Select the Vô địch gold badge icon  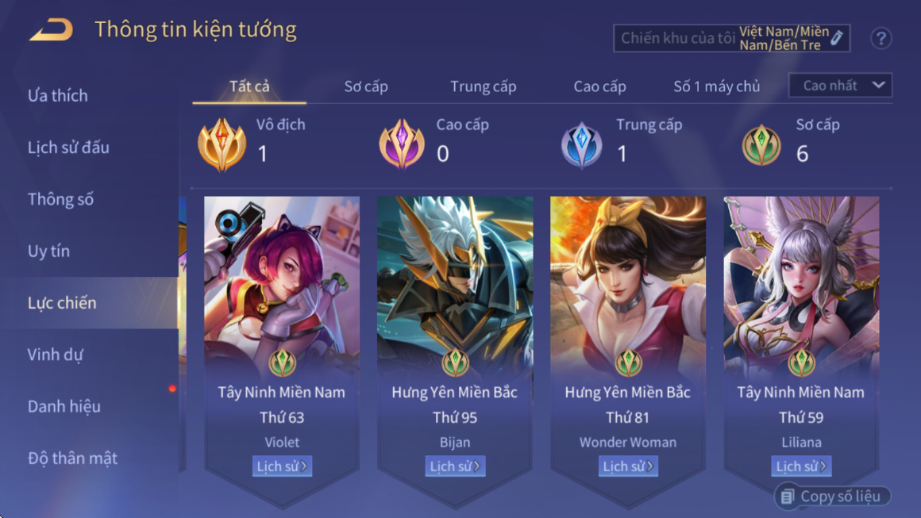[222, 144]
